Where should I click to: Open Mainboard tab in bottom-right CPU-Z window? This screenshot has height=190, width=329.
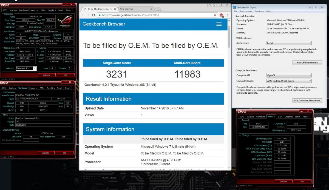click(260, 117)
